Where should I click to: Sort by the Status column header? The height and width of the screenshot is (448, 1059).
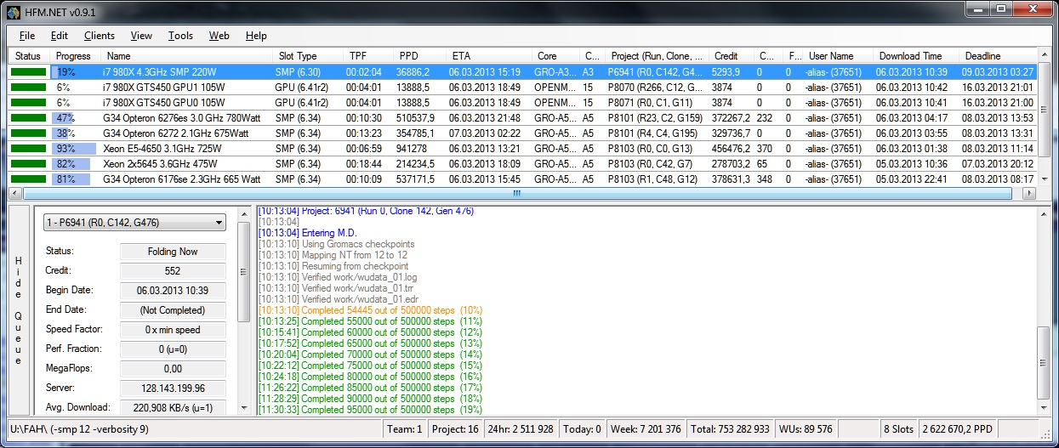(29, 56)
